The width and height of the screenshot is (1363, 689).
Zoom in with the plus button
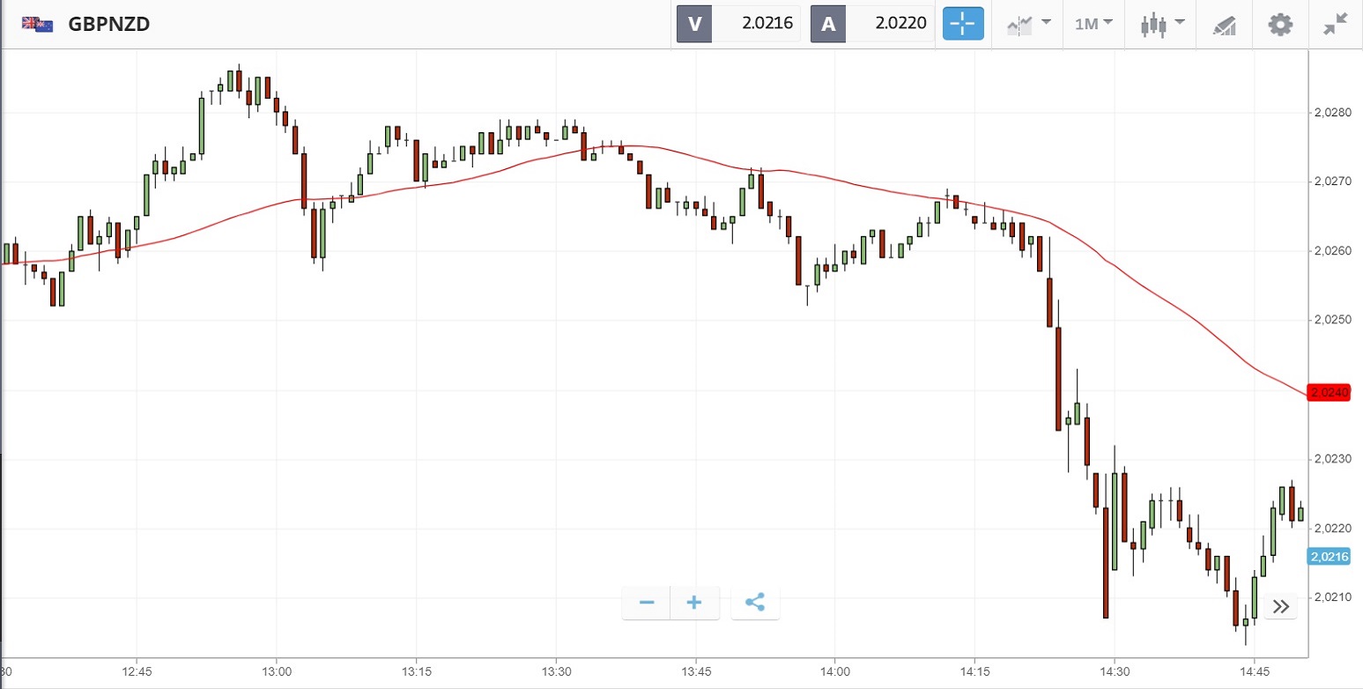pyautogui.click(x=694, y=603)
